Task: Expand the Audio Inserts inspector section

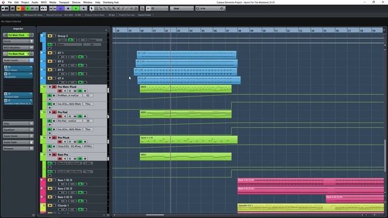Action: coord(18,60)
